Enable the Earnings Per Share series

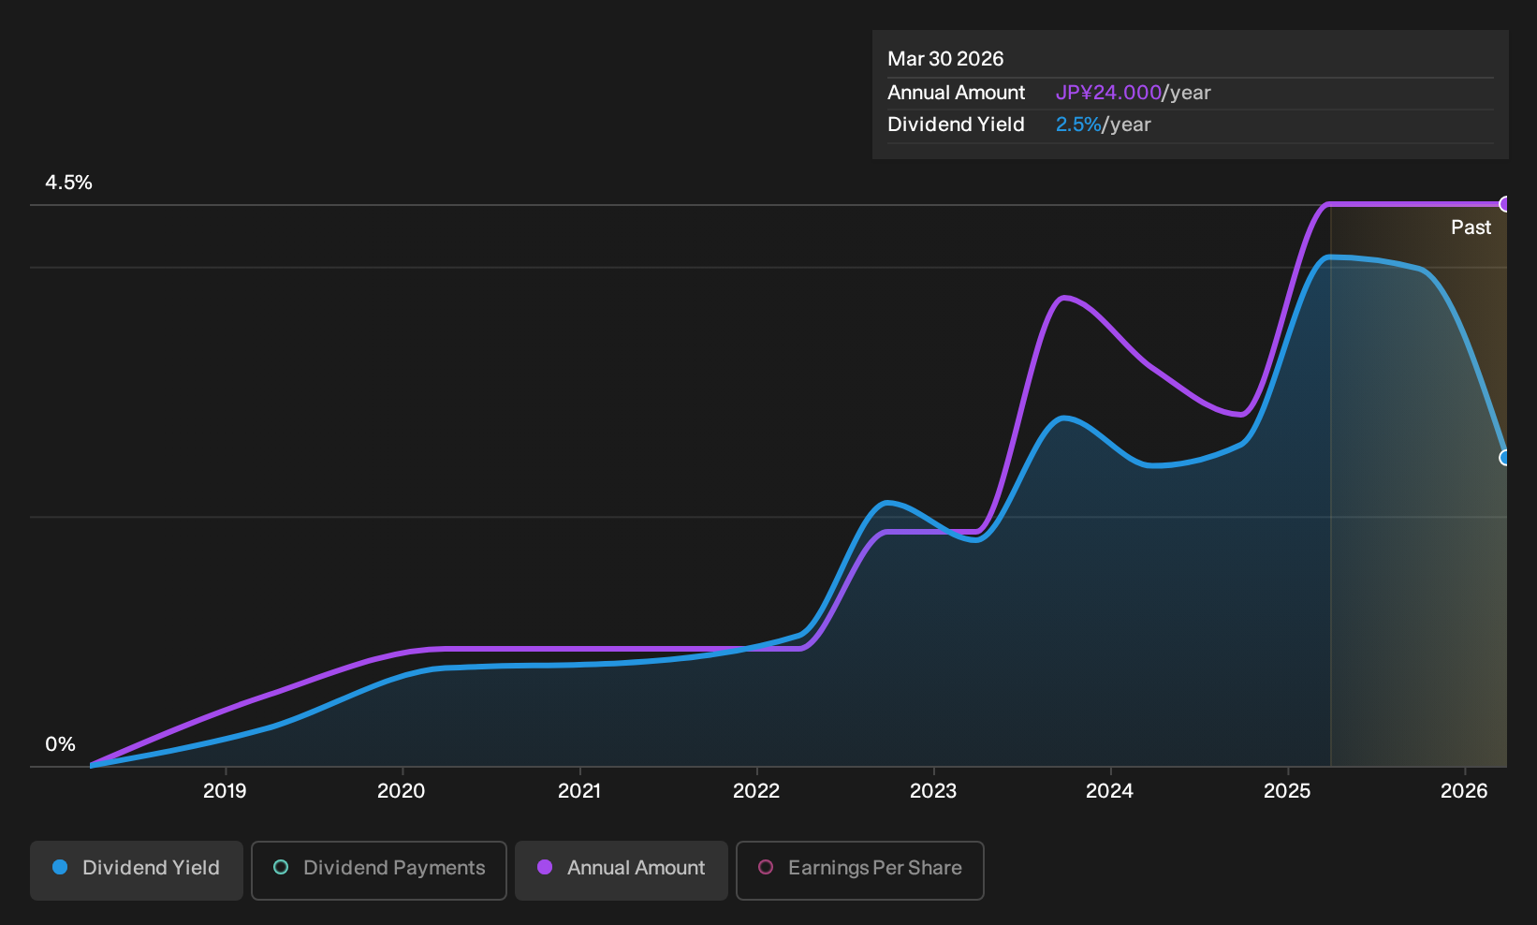pos(860,870)
